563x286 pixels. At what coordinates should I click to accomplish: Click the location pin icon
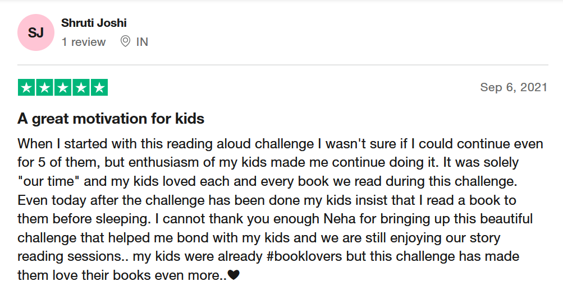point(125,41)
